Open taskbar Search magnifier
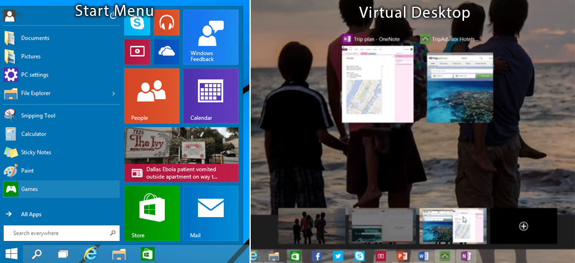 click(x=37, y=254)
